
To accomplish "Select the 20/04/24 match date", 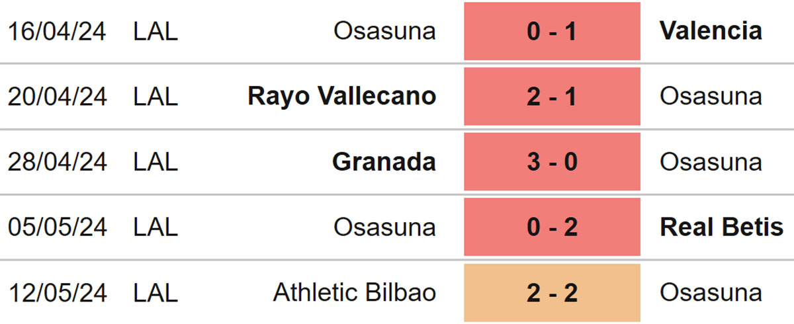I will (x=57, y=97).
